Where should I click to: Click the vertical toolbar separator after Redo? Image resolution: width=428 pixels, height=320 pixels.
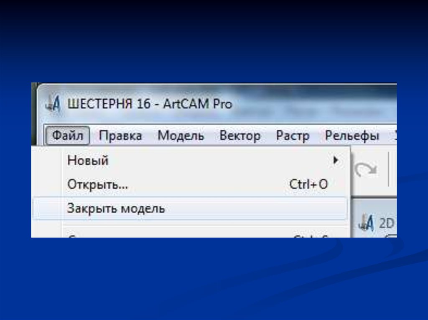point(388,169)
